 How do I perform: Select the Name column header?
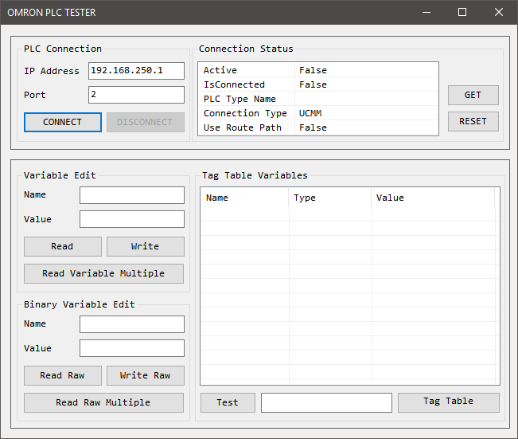click(244, 198)
